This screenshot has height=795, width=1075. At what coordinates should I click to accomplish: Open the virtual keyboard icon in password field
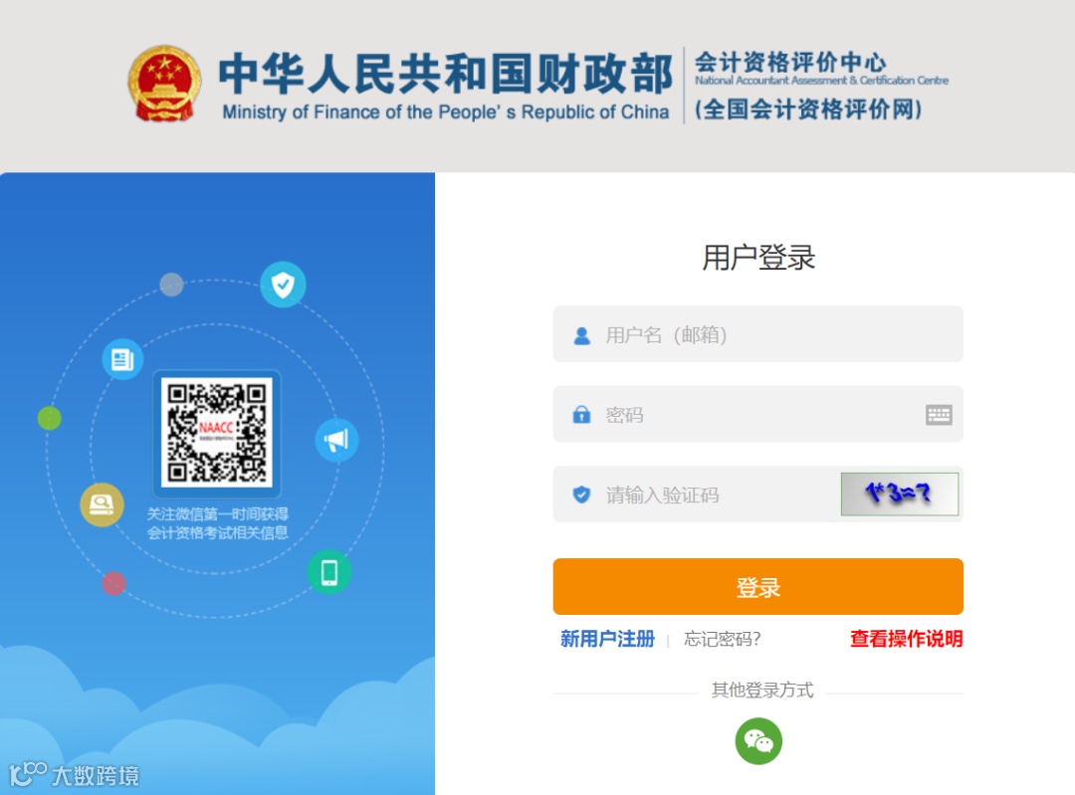pos(939,415)
